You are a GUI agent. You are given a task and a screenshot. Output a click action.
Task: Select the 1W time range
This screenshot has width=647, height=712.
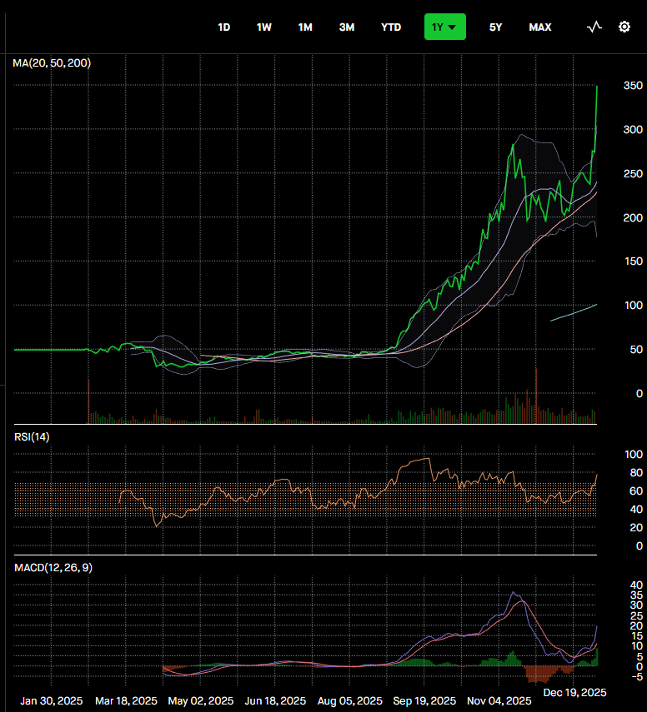(264, 27)
